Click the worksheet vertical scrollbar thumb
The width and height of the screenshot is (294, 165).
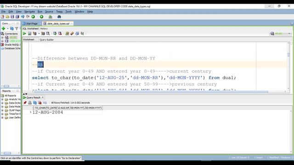(x=288, y=55)
